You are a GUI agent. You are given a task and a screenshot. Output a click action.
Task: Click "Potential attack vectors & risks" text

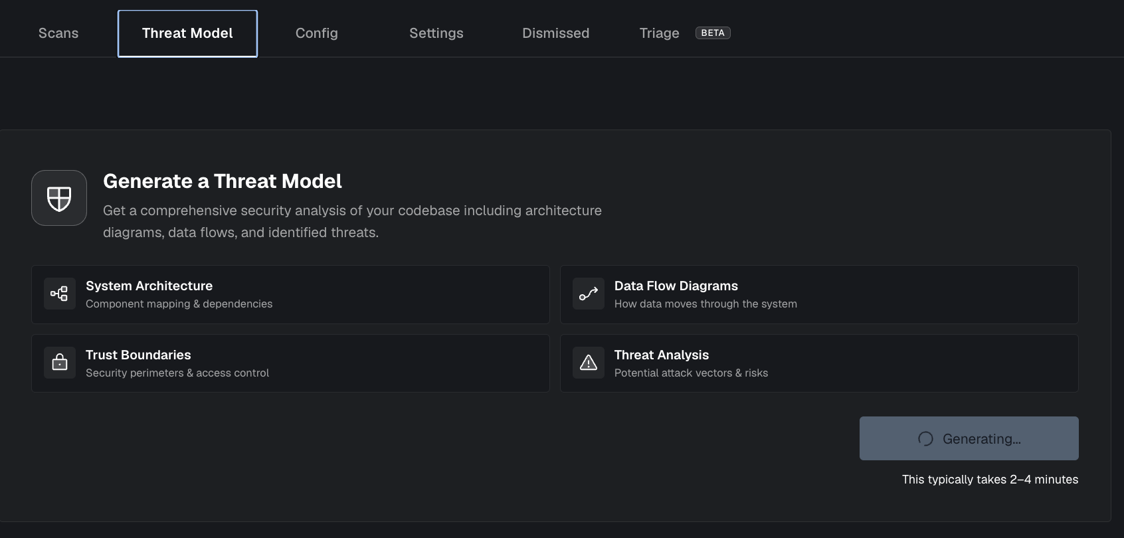pos(691,373)
